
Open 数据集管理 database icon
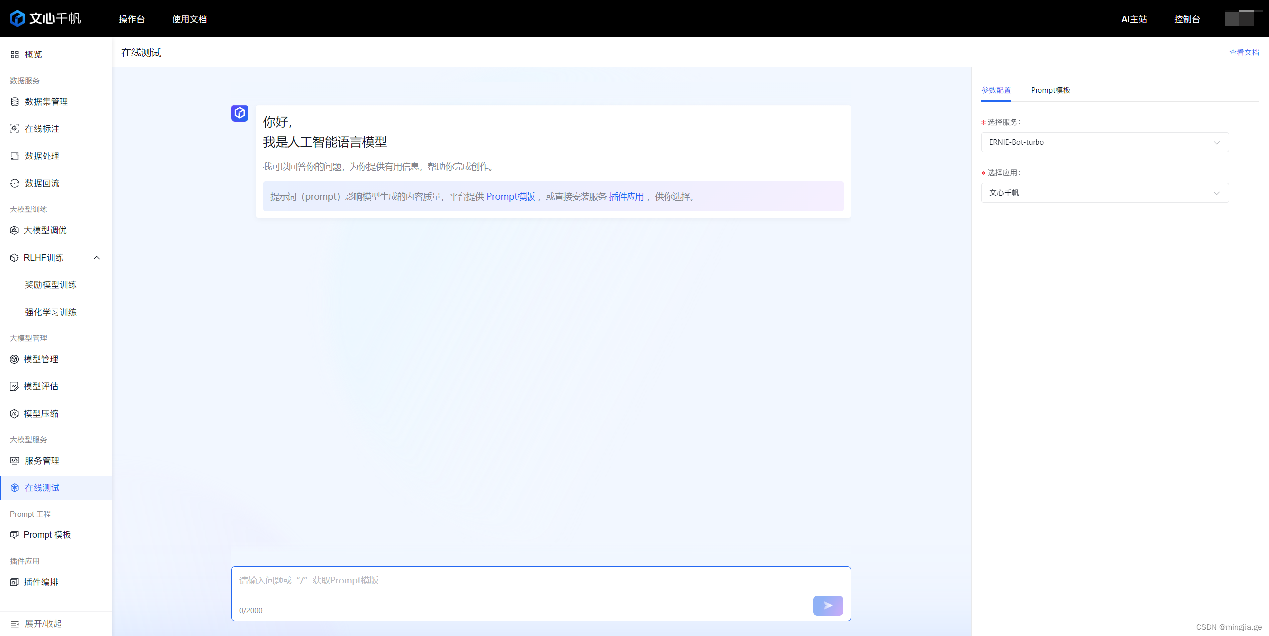(x=15, y=102)
